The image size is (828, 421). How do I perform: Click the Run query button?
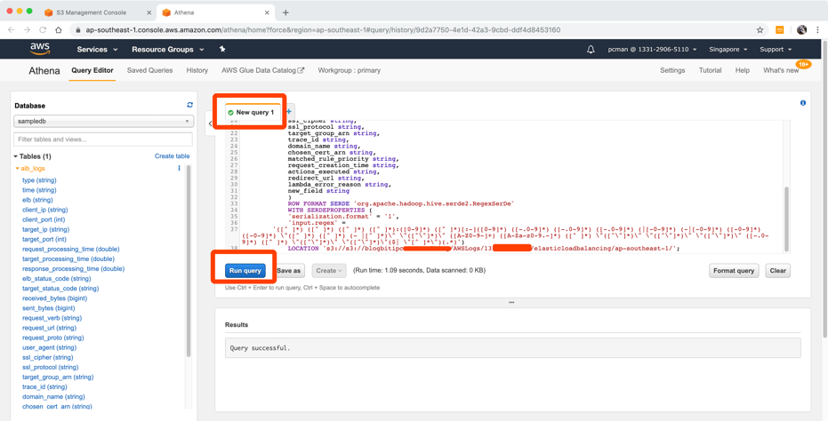(x=245, y=271)
